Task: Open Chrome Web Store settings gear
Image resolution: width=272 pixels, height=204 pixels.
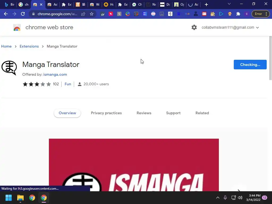Action: [194, 27]
